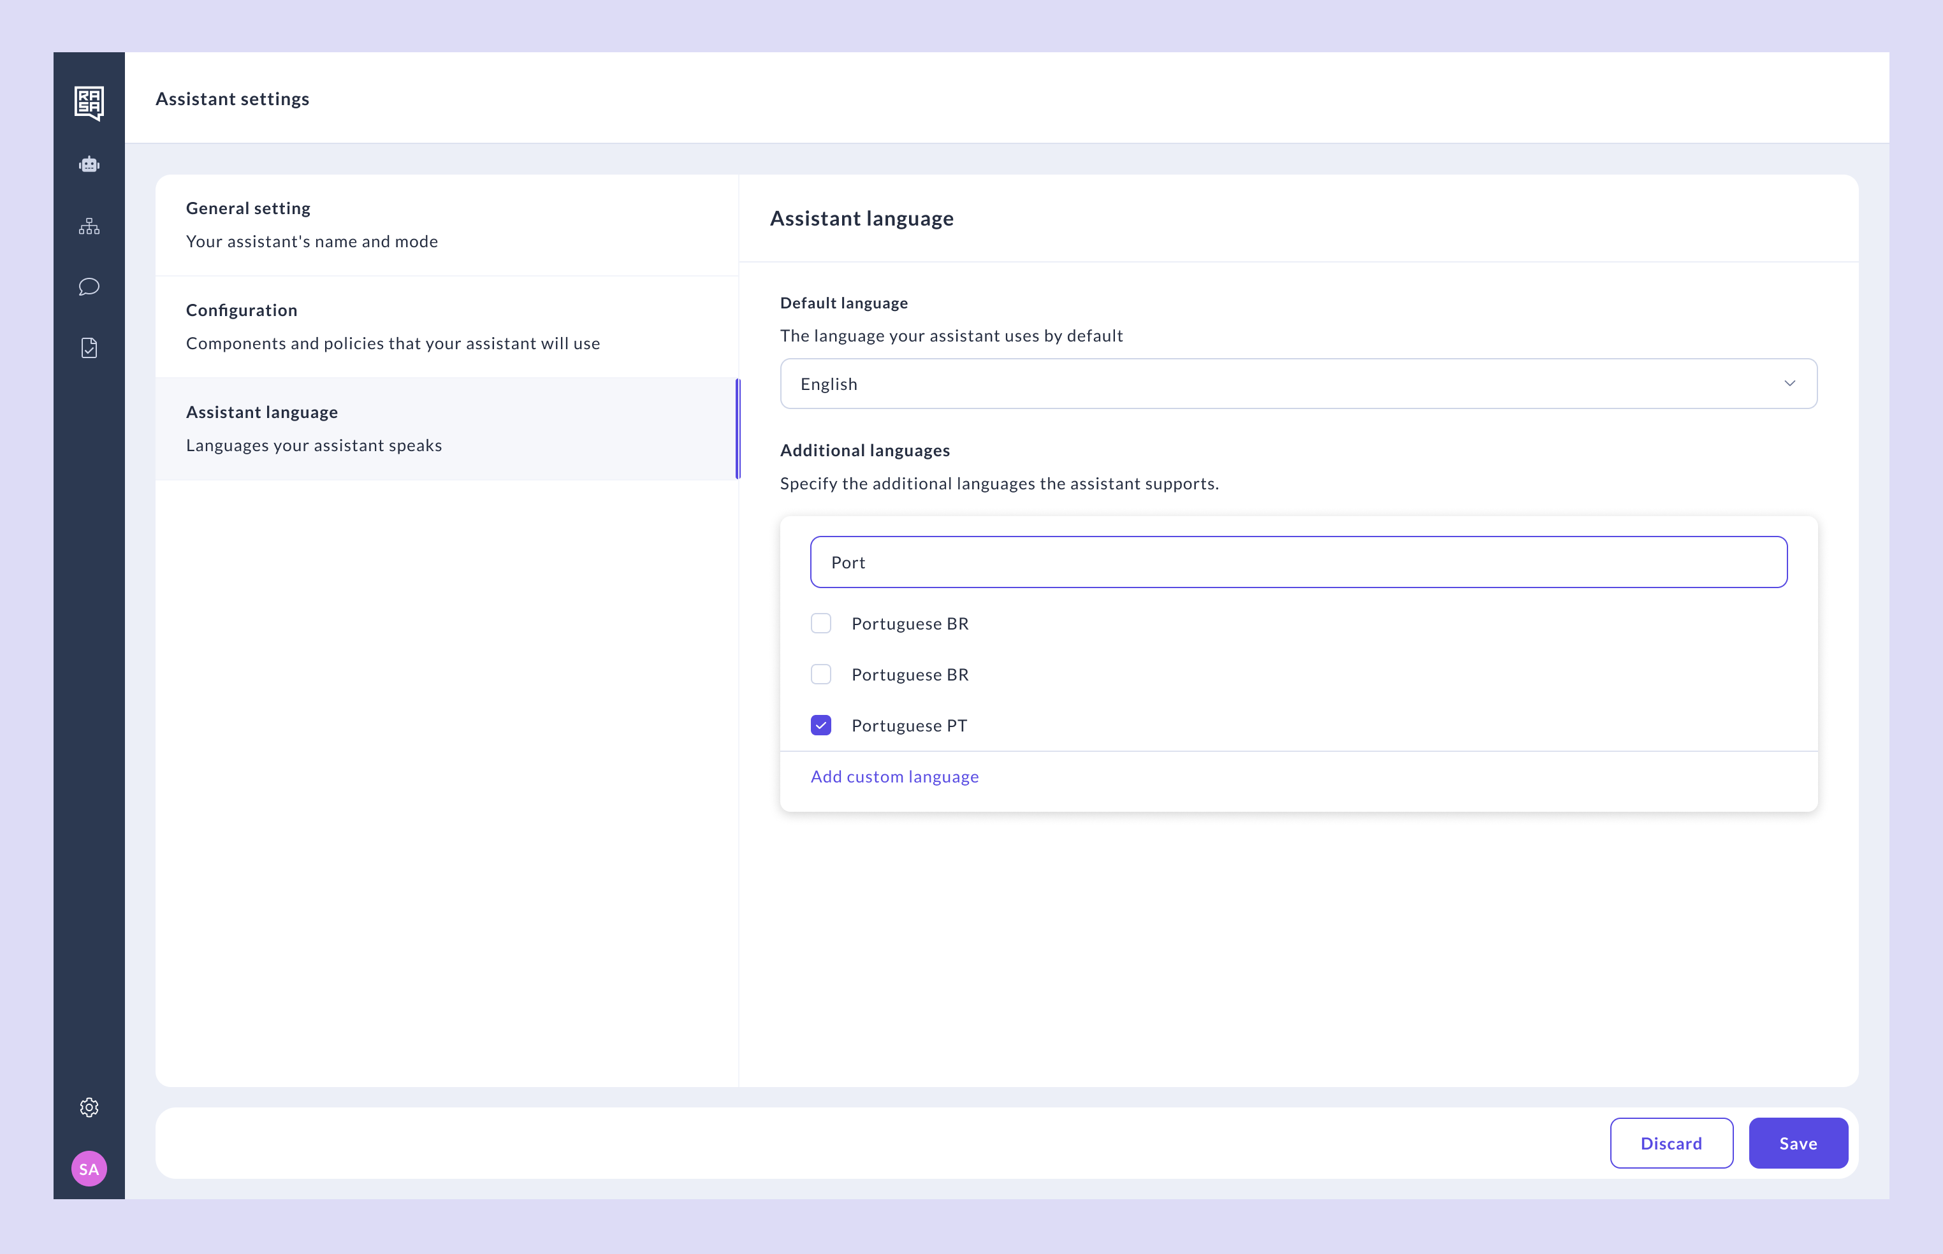Open the conversations chat bubble icon

tap(89, 287)
